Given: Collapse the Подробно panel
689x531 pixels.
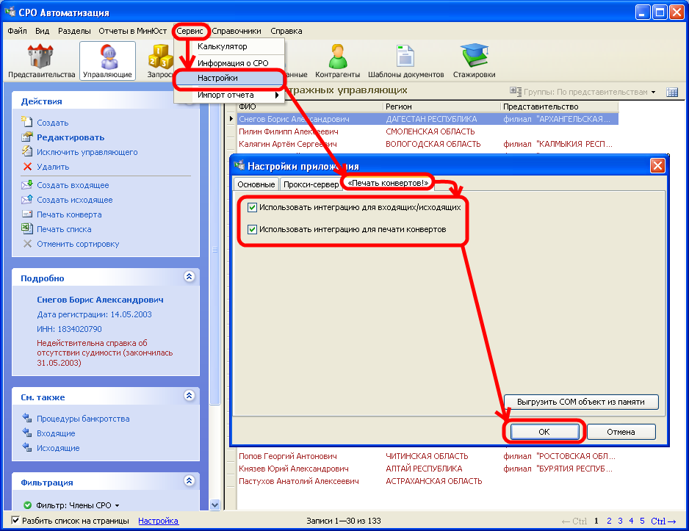Looking at the screenshot, I should pos(189,277).
